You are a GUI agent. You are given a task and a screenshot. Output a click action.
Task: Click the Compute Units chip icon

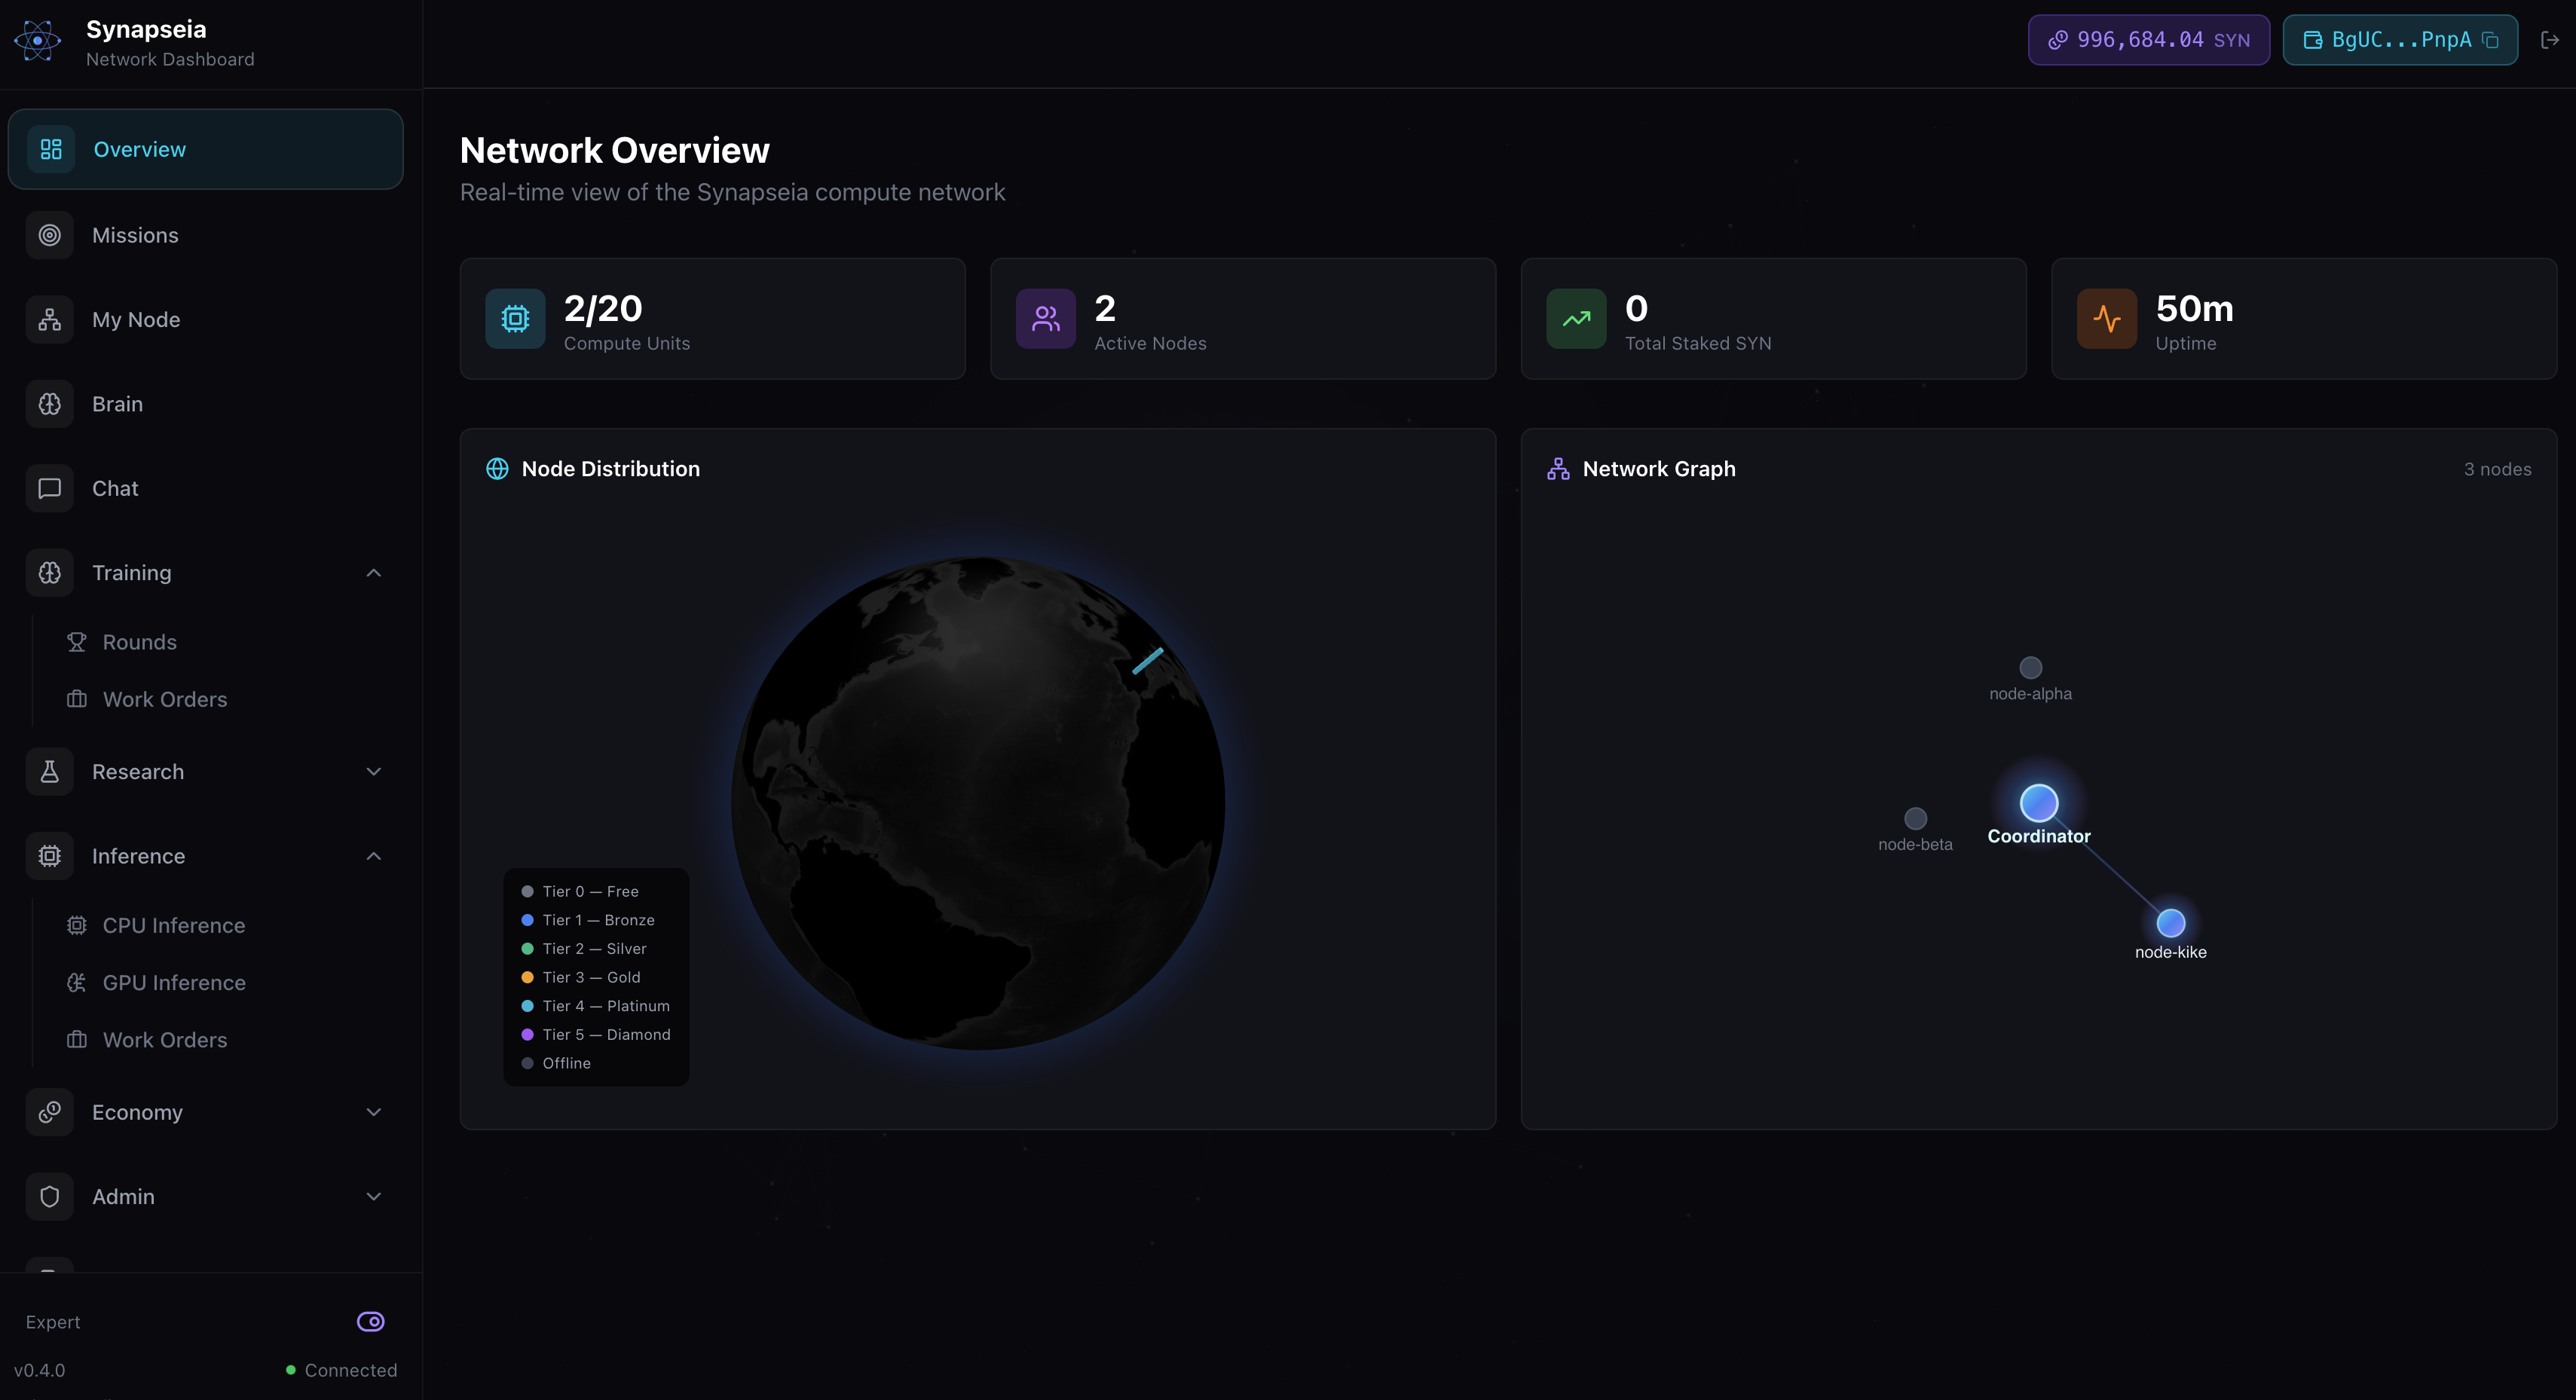[515, 319]
